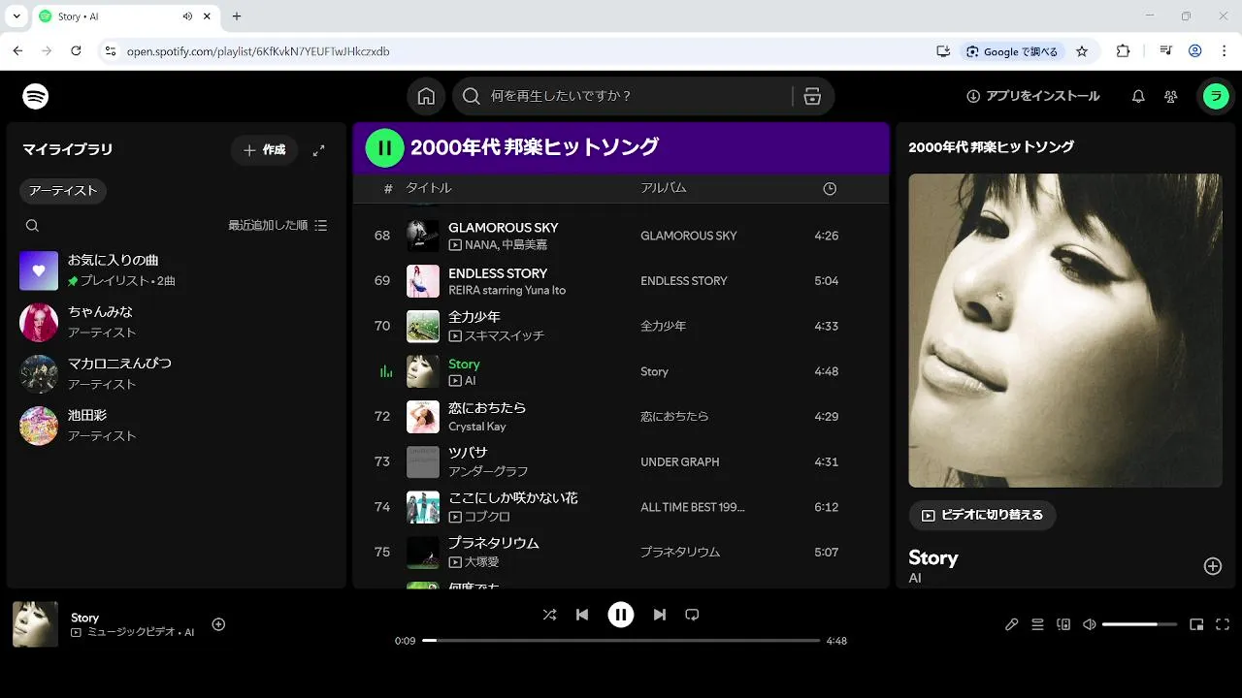The width and height of the screenshot is (1242, 698).
Task: Add Story to Liked Songs in player bar
Action: pos(218,624)
